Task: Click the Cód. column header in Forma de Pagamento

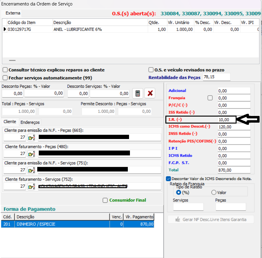Action: click(x=8, y=217)
